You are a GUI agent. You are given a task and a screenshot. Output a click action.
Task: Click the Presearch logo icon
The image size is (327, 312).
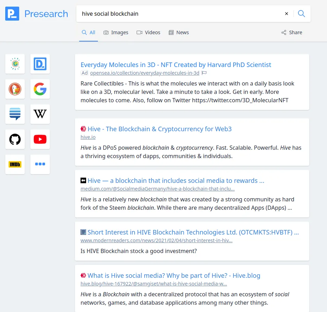click(12, 14)
